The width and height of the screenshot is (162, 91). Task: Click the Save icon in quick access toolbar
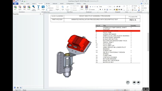point(16,1)
